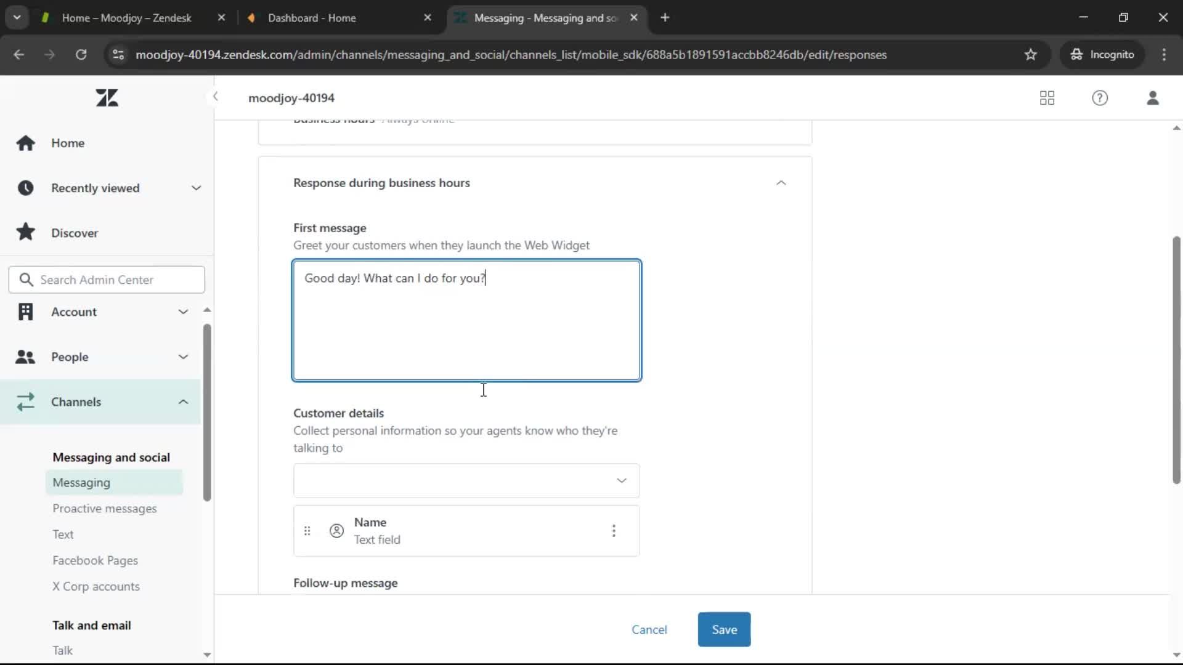Save the messaging response changes
Viewport: 1183px width, 665px height.
pyautogui.click(x=724, y=629)
